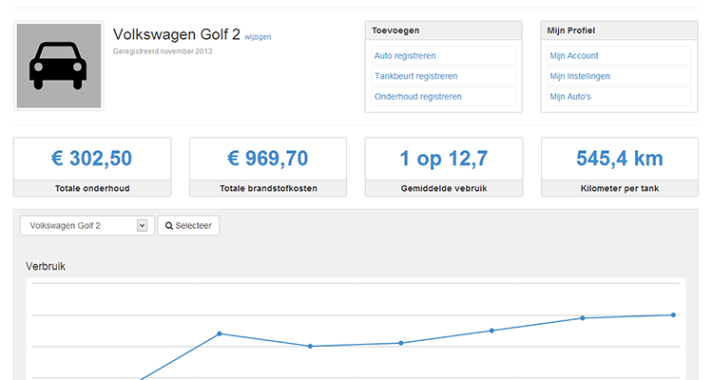
Task: Click the € 302,50 Totale onderhoud card
Action: click(x=92, y=166)
